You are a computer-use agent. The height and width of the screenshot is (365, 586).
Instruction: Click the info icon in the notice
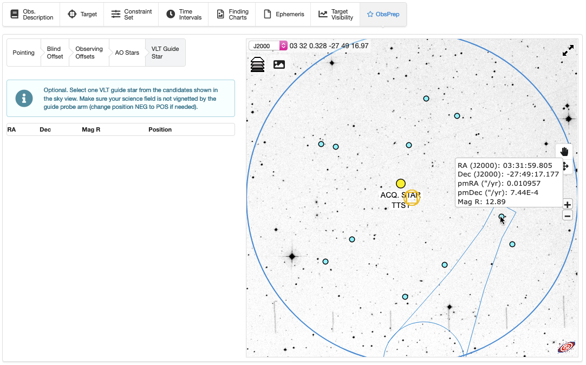tap(24, 98)
